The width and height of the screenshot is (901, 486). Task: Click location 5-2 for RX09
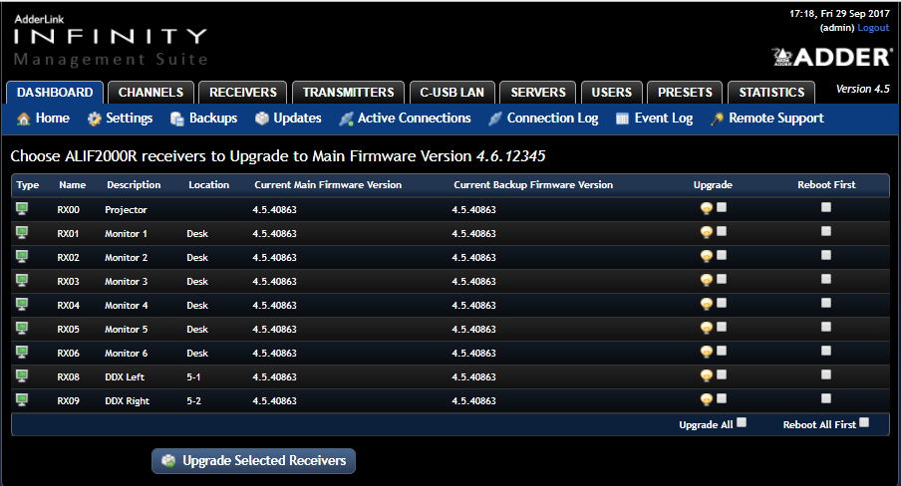click(194, 401)
